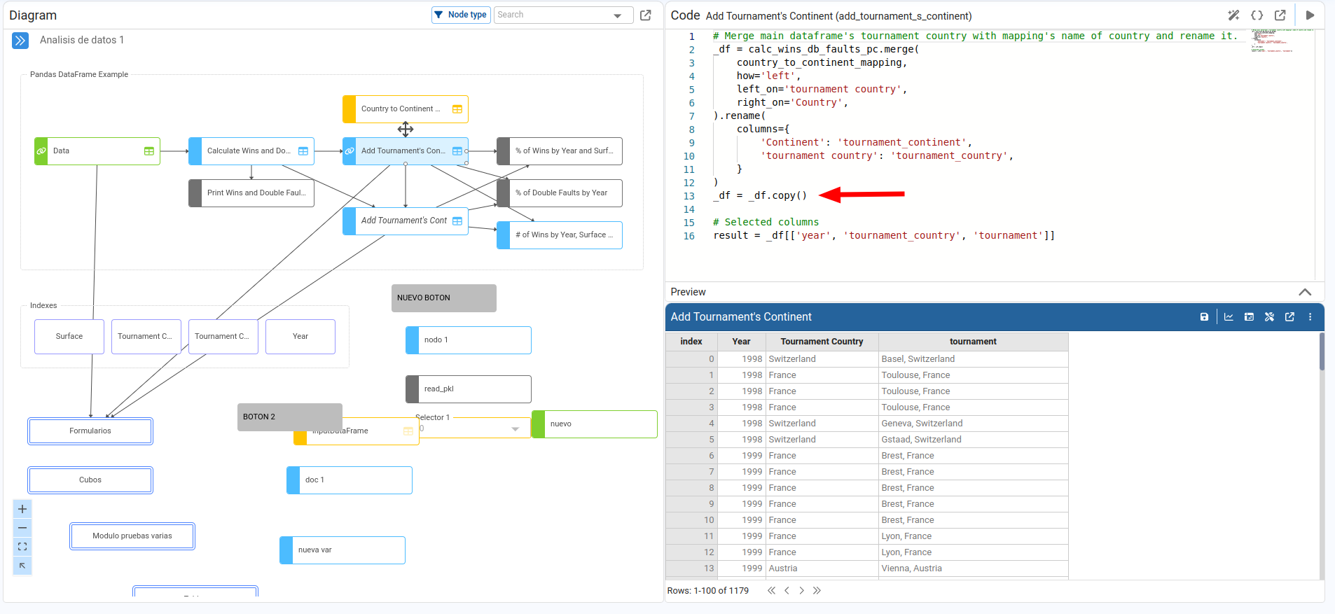The height and width of the screenshot is (614, 1335).
Task: Open the Selector 1 dropdown
Action: pos(515,428)
